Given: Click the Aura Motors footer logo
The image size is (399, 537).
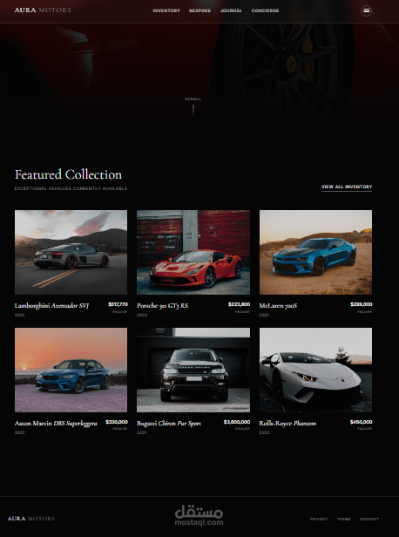Looking at the screenshot, I should point(31,519).
